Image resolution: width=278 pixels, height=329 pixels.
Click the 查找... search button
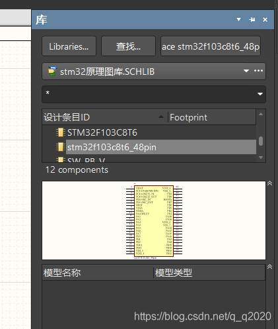128,46
